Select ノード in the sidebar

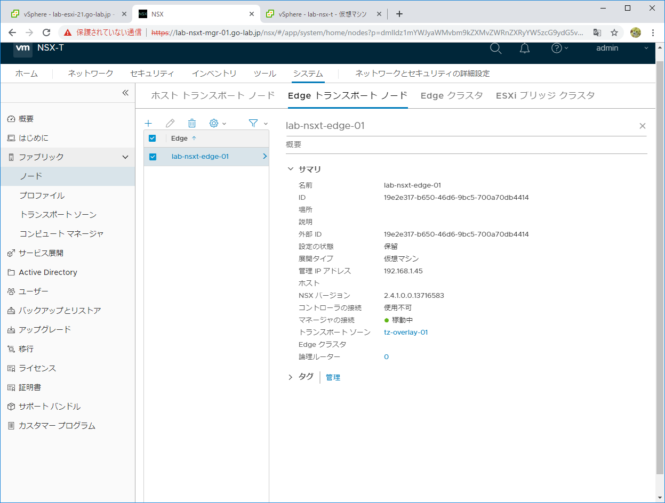67,176
